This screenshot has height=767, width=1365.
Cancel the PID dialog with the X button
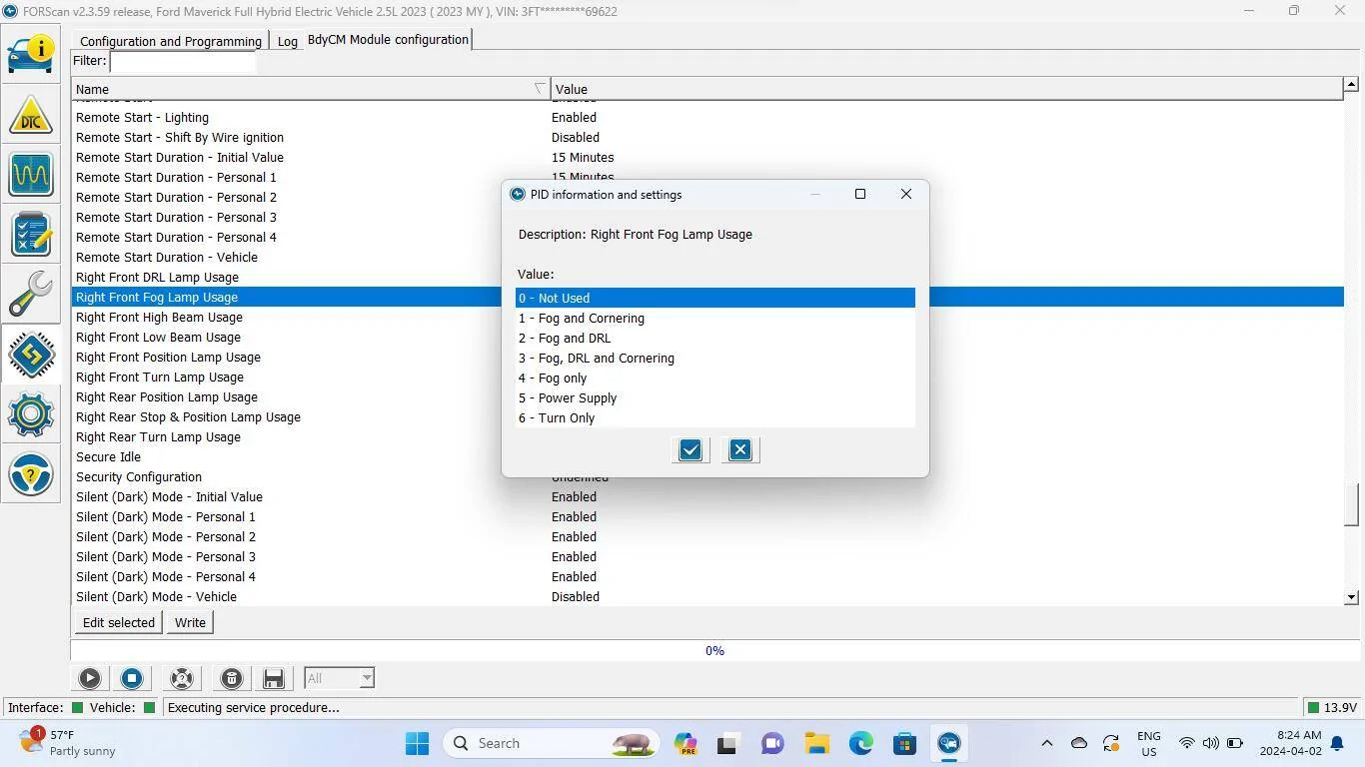tap(740, 449)
